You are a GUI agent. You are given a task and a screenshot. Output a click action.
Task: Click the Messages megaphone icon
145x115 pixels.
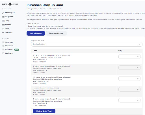tap(3, 13)
